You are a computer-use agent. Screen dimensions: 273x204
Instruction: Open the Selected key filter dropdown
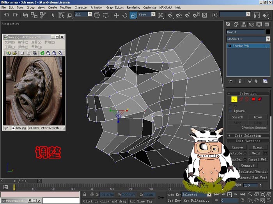pos(209,195)
